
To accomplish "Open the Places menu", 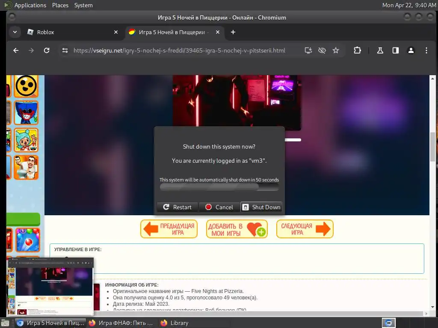I will pyautogui.click(x=60, y=5).
